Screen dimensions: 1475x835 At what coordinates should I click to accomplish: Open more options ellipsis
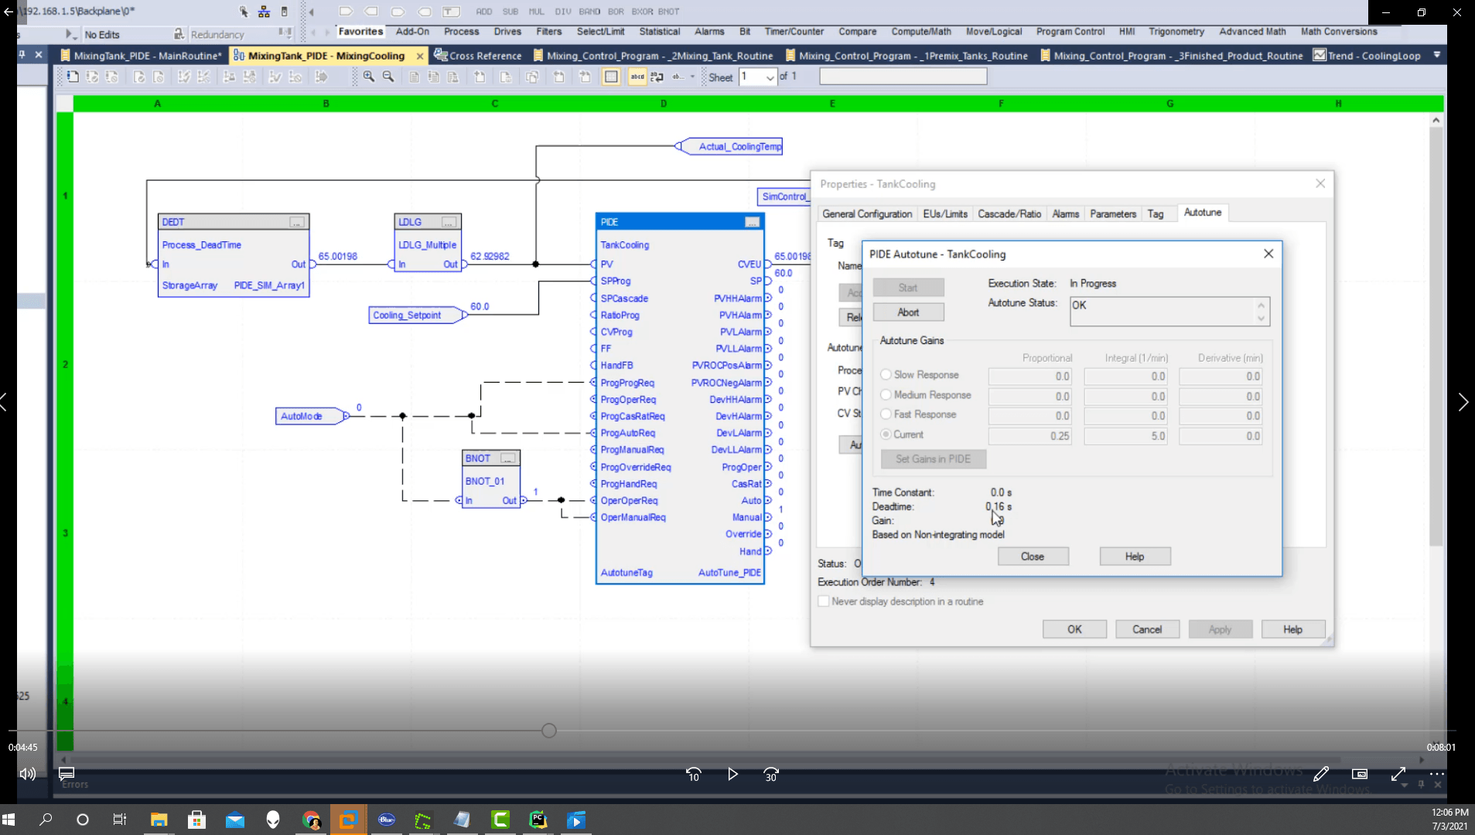tap(1437, 774)
